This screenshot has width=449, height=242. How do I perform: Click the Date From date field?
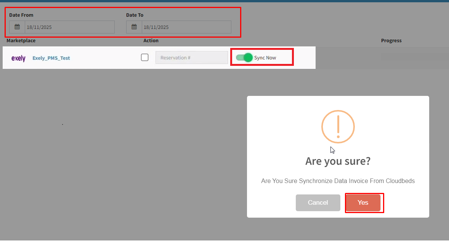(x=69, y=27)
